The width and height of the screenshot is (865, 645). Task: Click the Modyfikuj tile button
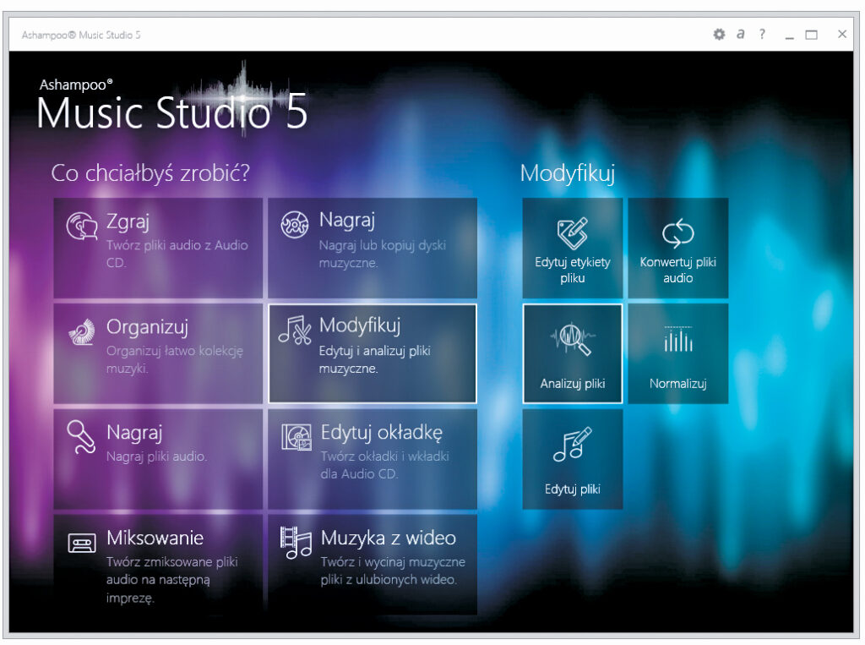tap(372, 353)
